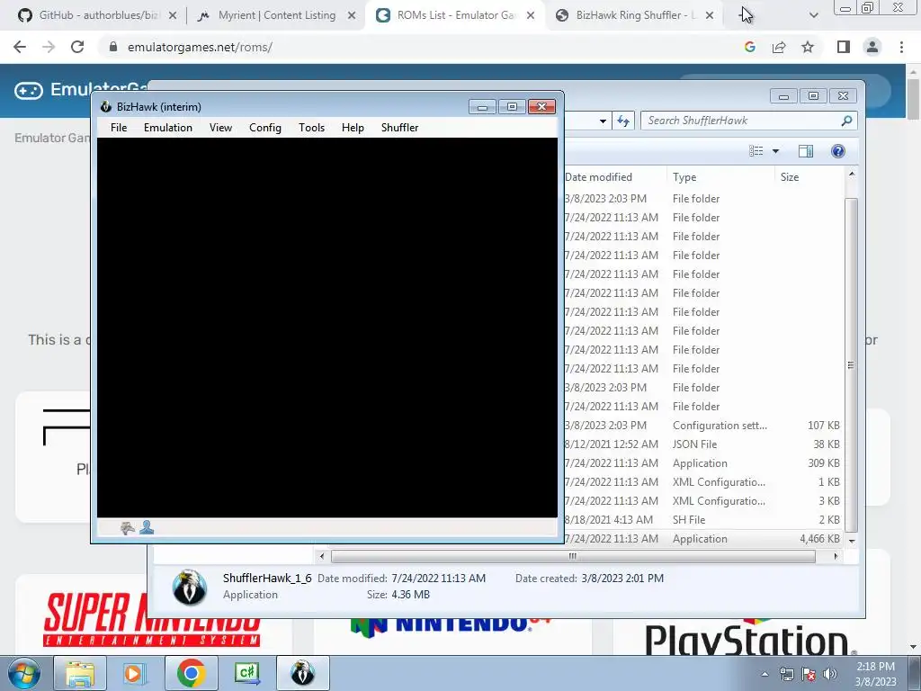Click the blue user icon in BizHawk status bar

coord(147,527)
